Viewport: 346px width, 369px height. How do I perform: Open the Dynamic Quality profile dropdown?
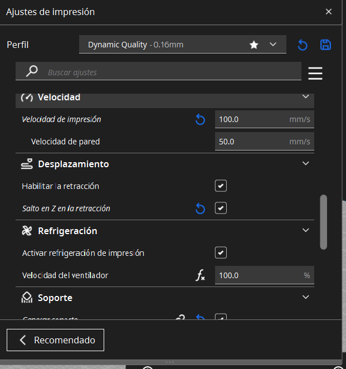pos(183,45)
